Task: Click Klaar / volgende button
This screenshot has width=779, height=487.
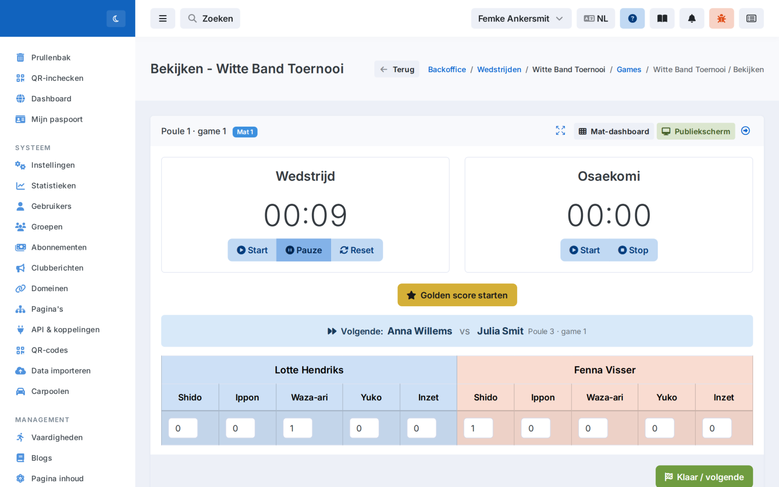Action: [704, 476]
